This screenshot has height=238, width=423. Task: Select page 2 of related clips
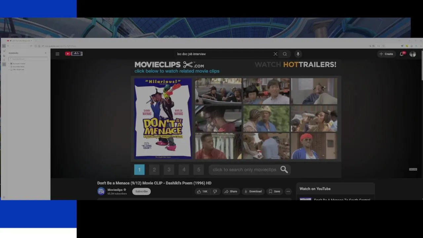(154, 170)
